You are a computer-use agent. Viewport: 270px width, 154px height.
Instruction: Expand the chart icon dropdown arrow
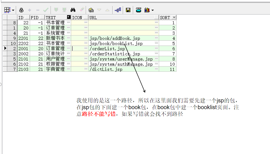click(152, 10)
